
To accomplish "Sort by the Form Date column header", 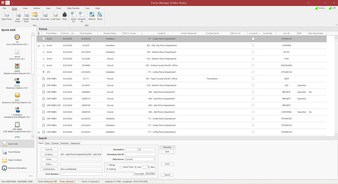I will [x=67, y=33].
